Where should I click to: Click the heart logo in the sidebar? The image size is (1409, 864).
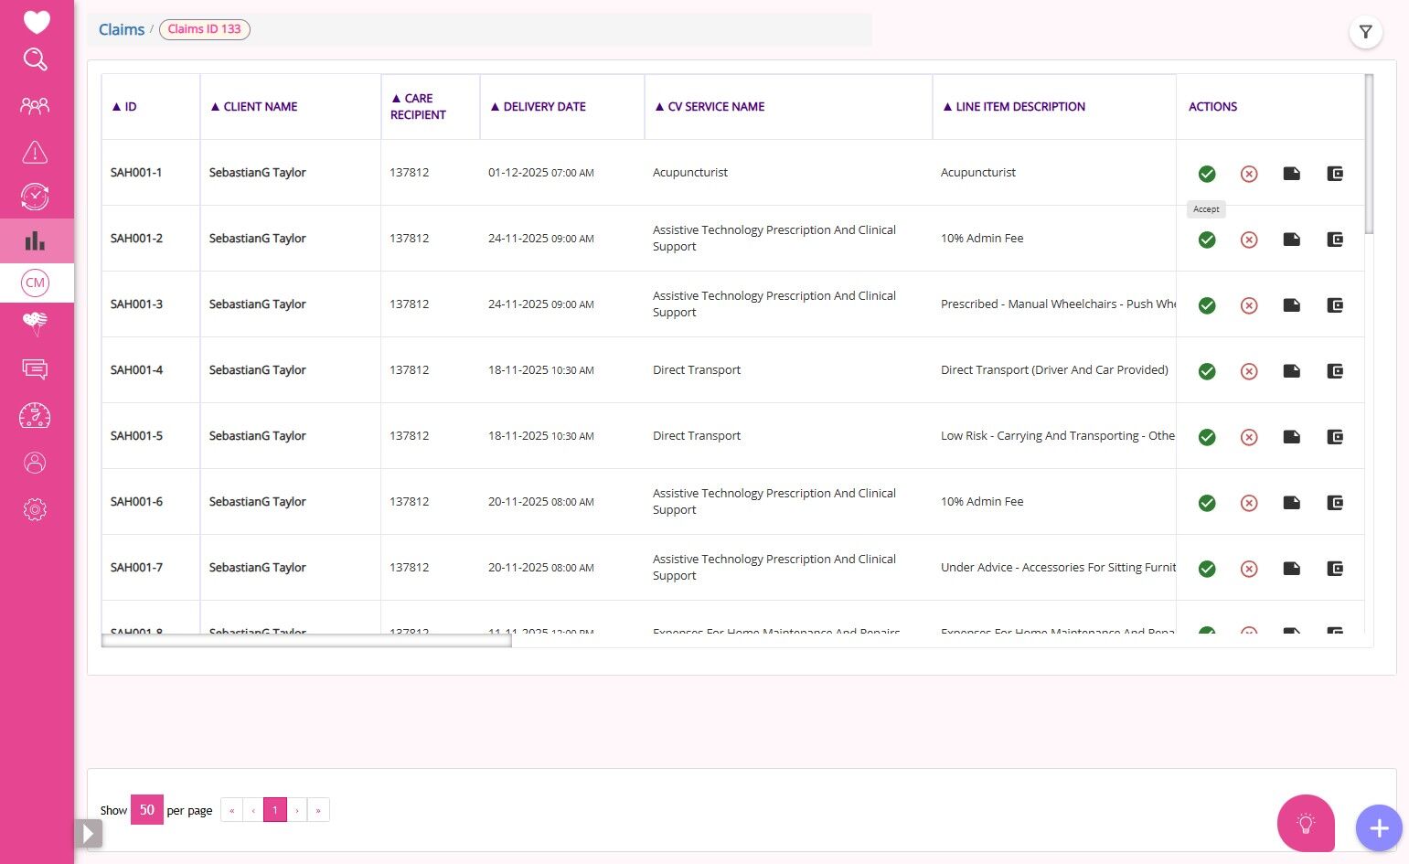coord(37,21)
